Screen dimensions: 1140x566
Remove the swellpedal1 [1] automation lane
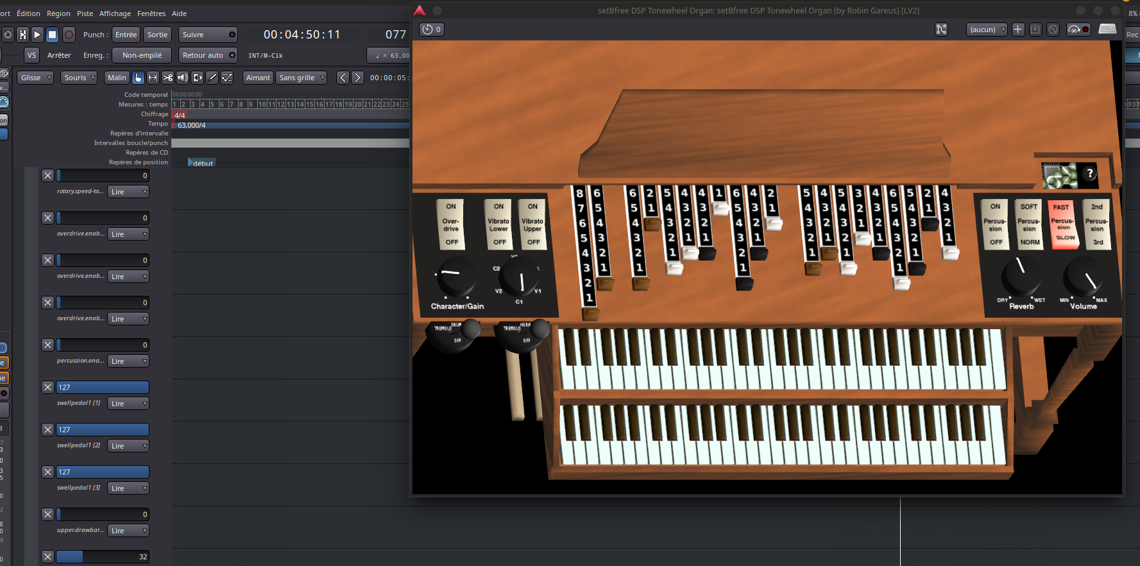coord(47,387)
